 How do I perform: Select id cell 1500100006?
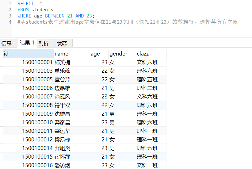(28, 88)
